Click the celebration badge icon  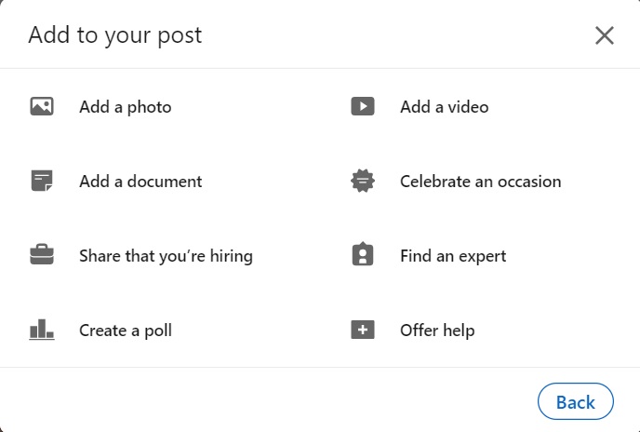coord(363,181)
